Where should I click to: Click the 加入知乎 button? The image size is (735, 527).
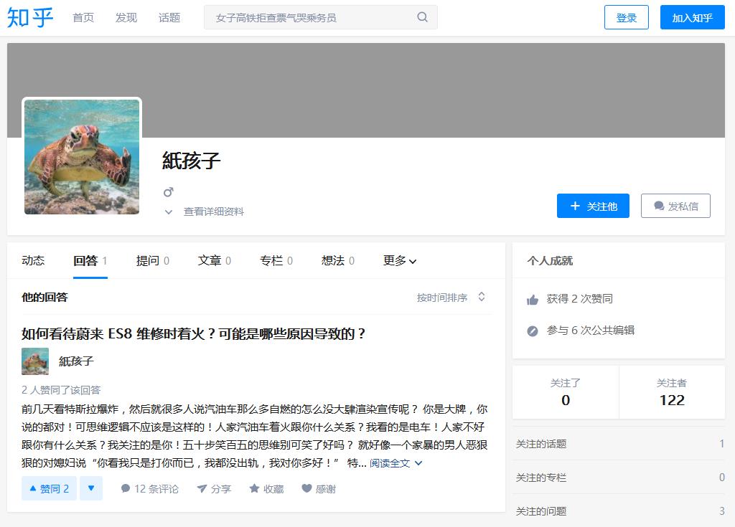point(691,17)
